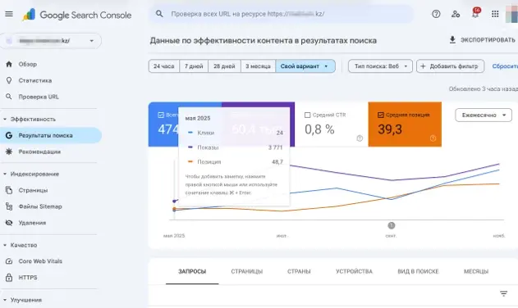518x308 pixels.
Task: Open the Свой вариант date range dropdown
Action: click(305, 66)
